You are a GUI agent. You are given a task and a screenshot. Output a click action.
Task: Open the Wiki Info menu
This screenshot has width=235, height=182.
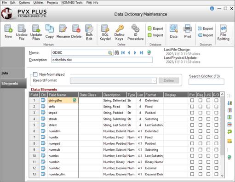(92, 3)
